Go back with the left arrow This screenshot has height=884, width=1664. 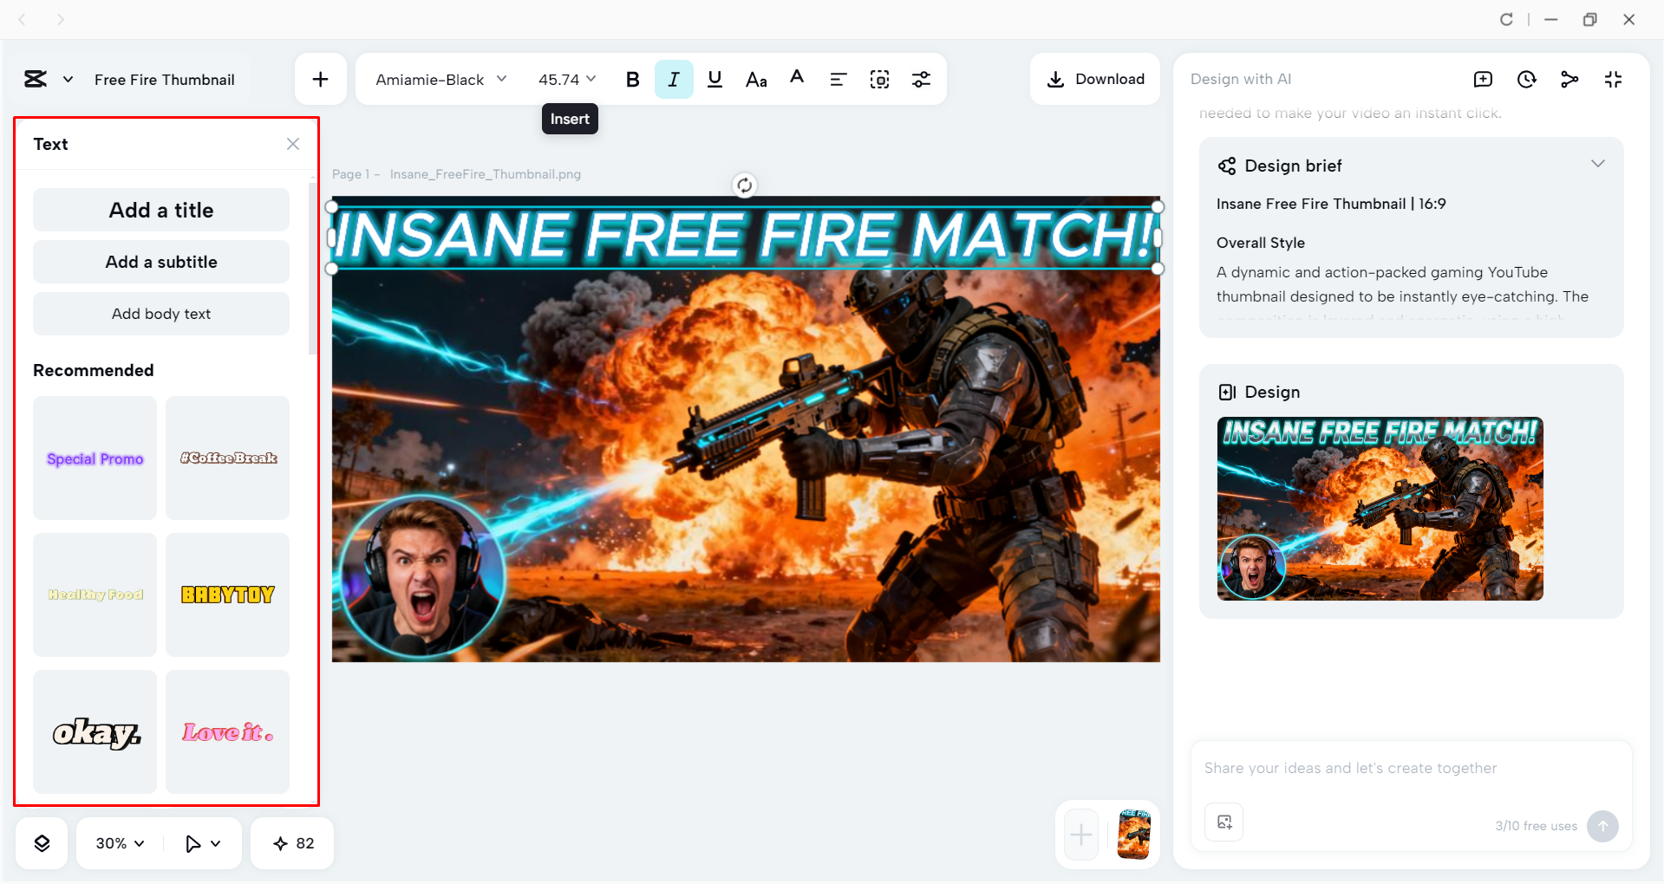(x=23, y=19)
